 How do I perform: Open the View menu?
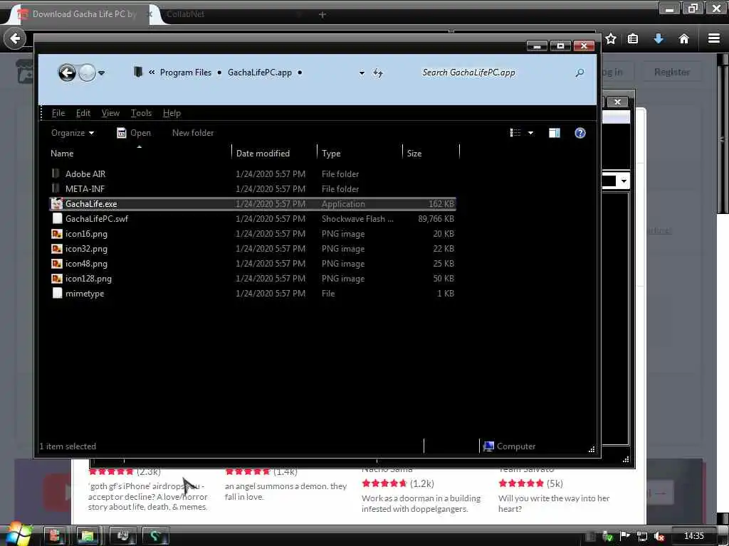coord(110,113)
